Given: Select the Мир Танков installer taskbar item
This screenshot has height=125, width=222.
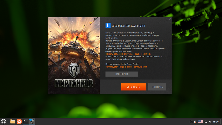Looking at the screenshot, I should point(32,122).
